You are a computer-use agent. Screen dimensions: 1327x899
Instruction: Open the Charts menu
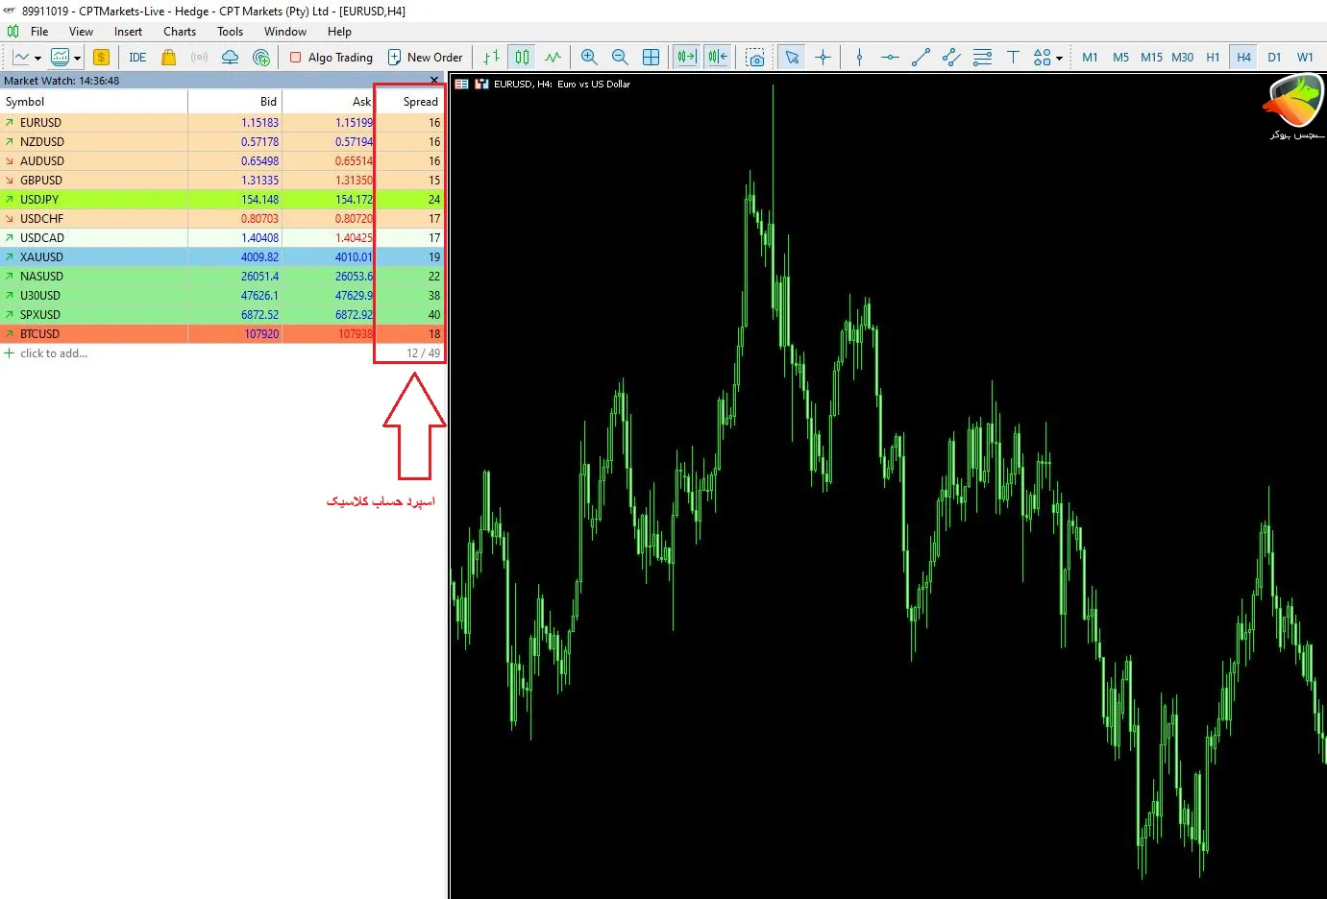click(x=180, y=32)
